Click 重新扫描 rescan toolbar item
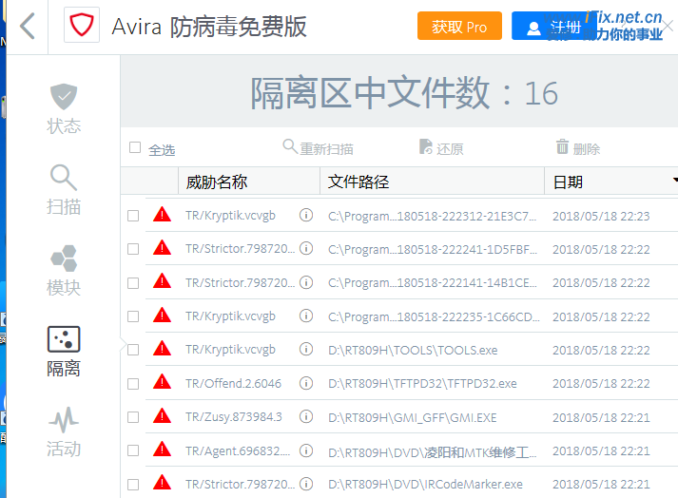Viewport: 678px width, 498px height. pos(319,148)
